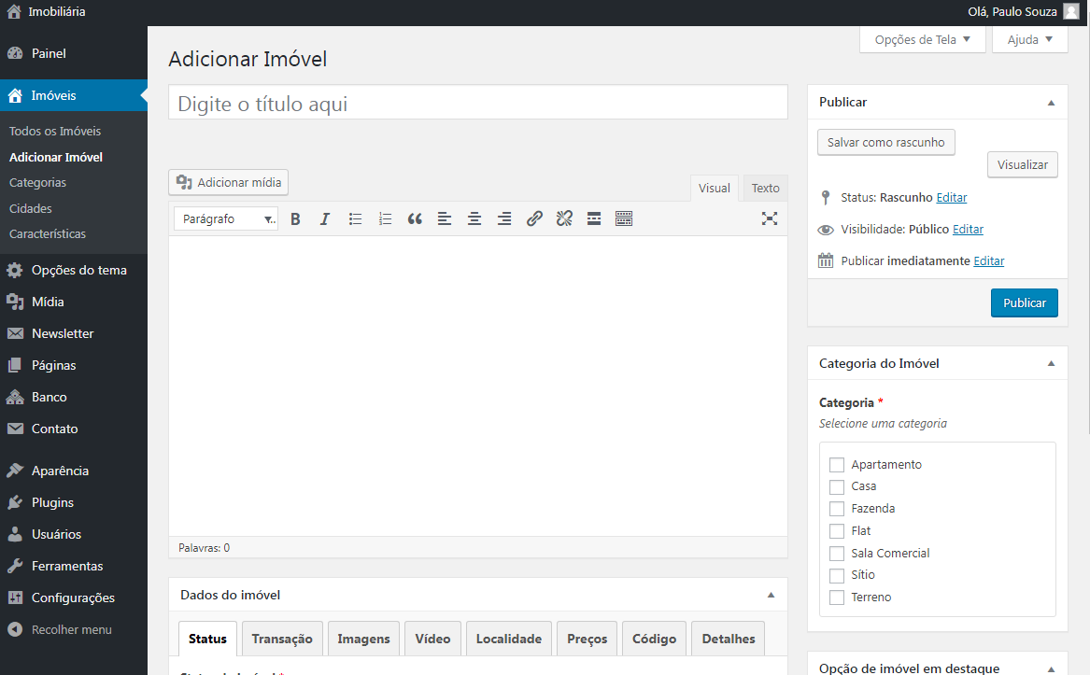Switch to the Imagens tab

tap(363, 639)
